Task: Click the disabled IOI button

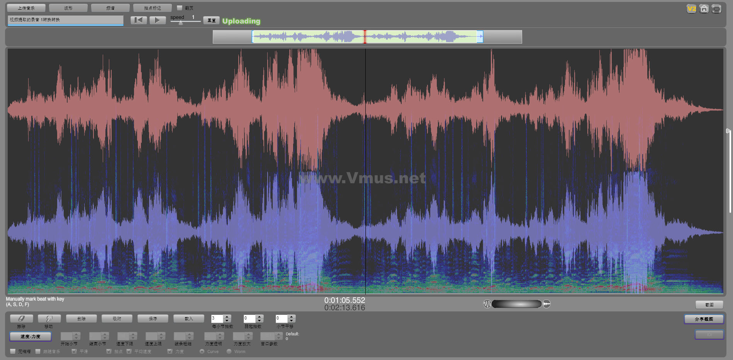Action: (709, 335)
